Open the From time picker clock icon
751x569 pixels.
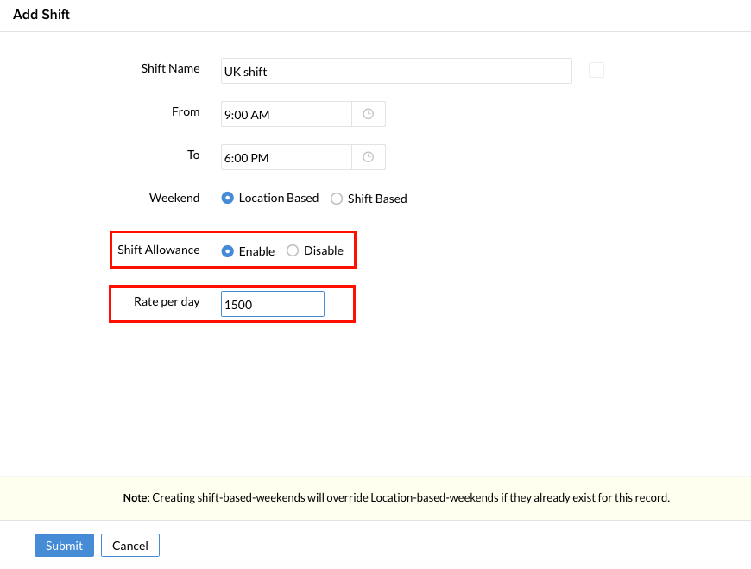click(369, 114)
